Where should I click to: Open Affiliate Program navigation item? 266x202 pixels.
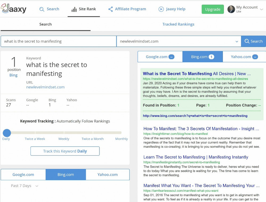127,9
